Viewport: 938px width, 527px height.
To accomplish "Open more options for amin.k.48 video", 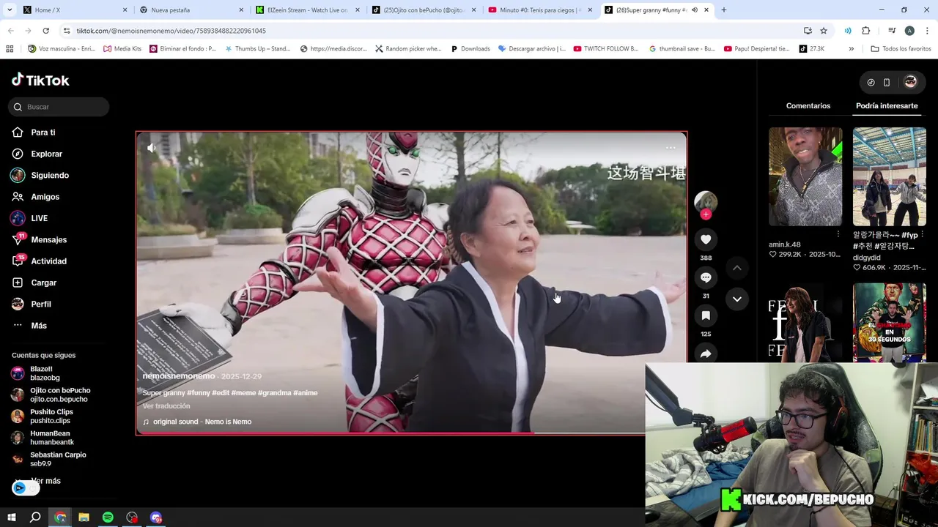I will [838, 234].
